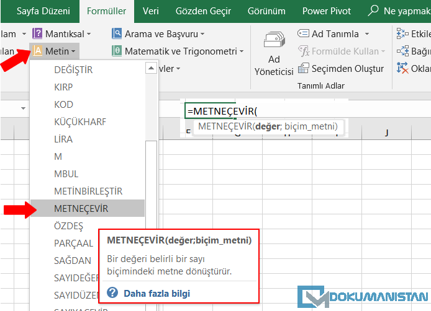
Task: Click the trace precedents Etkile icon
Action: (x=402, y=33)
